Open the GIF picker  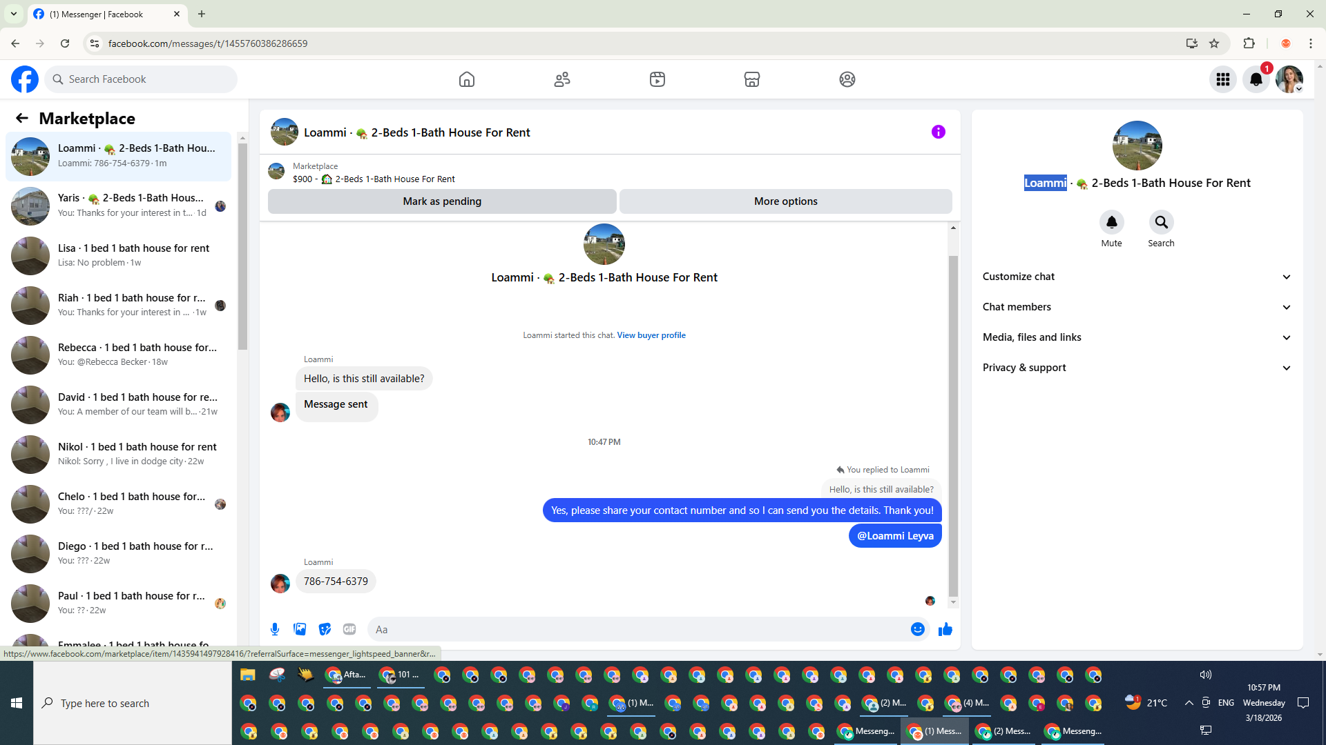tap(349, 629)
